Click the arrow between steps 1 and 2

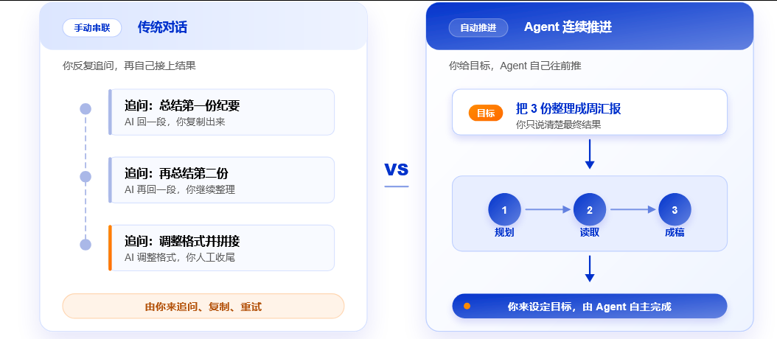tap(548, 209)
